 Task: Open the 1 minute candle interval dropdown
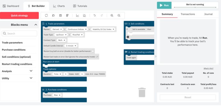(71, 46)
